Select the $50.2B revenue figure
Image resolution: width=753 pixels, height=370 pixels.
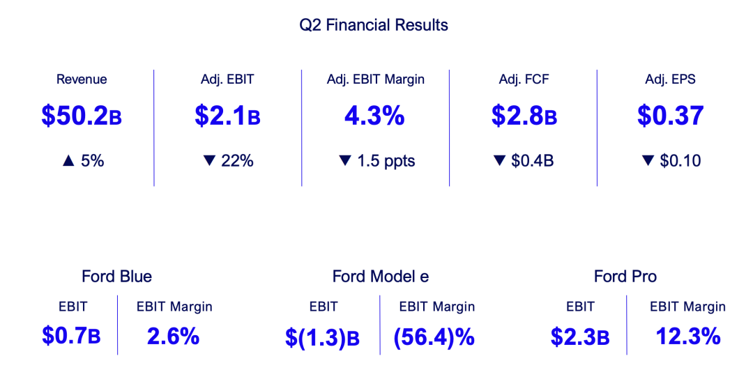tap(82, 116)
